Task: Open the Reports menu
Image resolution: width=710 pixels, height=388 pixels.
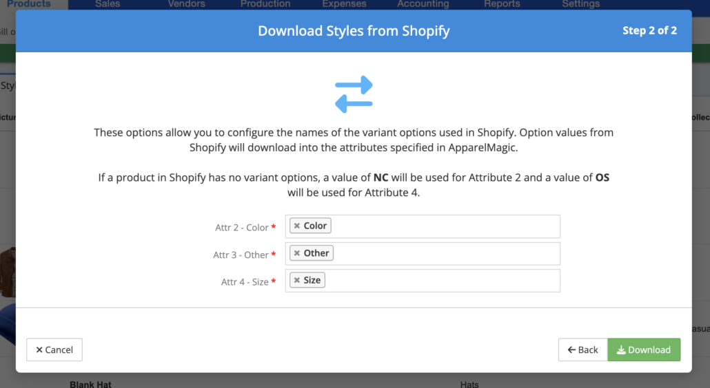Action: click(x=502, y=4)
